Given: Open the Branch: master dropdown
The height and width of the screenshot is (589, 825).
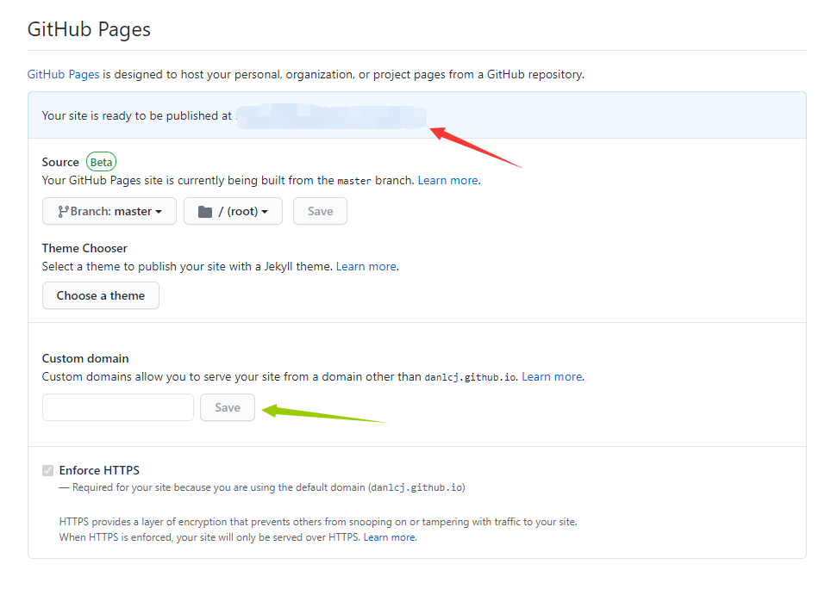Looking at the screenshot, I should click(109, 212).
